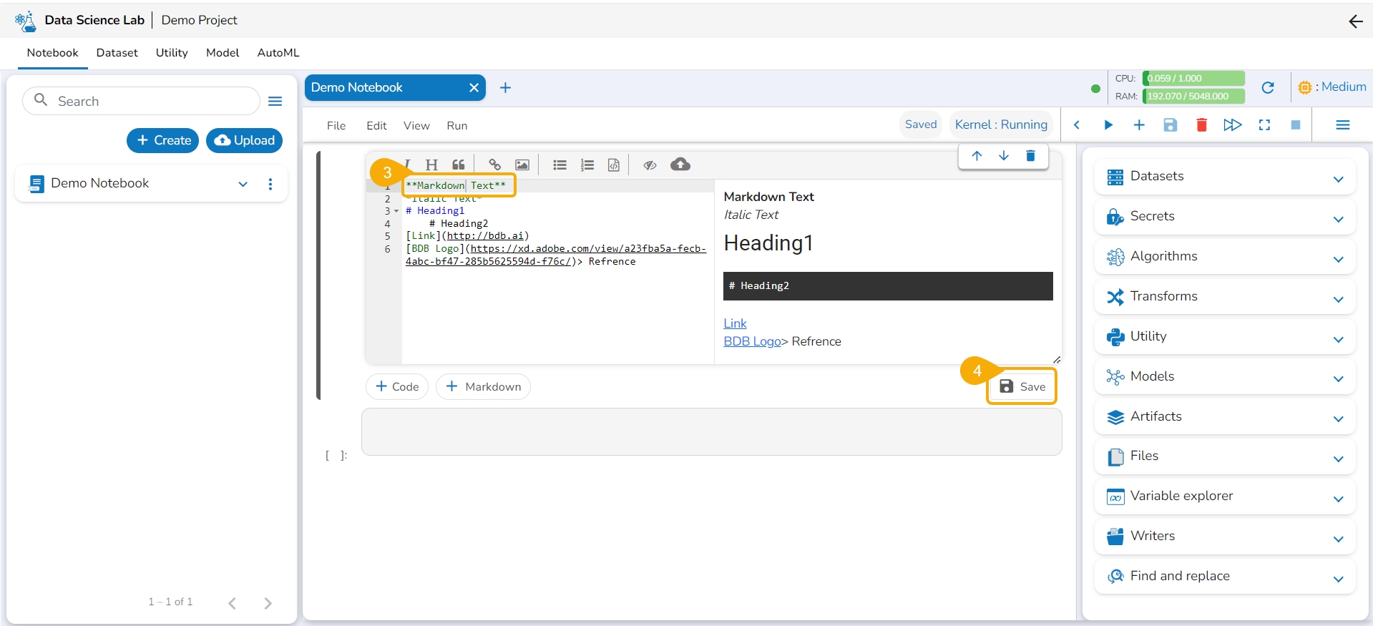Open the Run menu
The height and width of the screenshot is (626, 1373).
tap(456, 126)
